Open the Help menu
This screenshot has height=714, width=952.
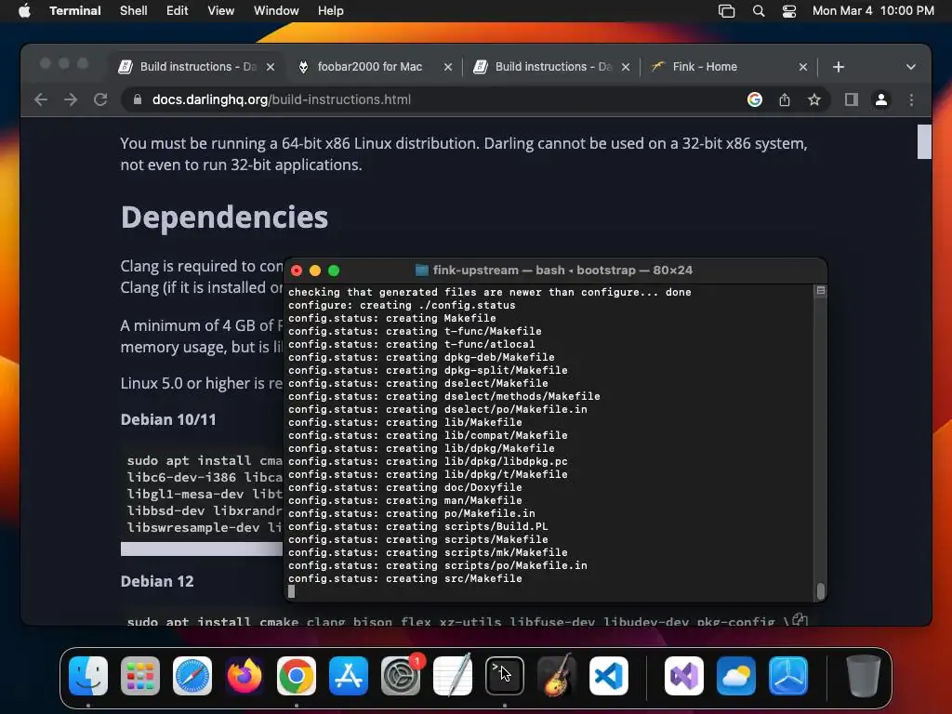[x=331, y=10]
